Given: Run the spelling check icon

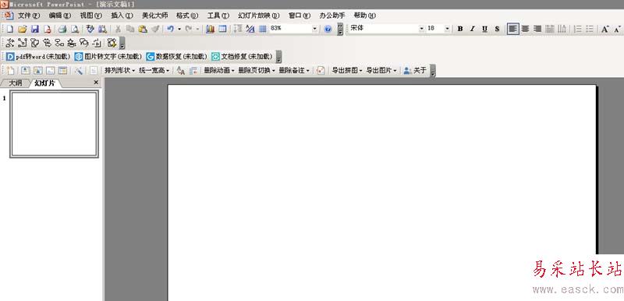Looking at the screenshot, I should click(90, 29).
